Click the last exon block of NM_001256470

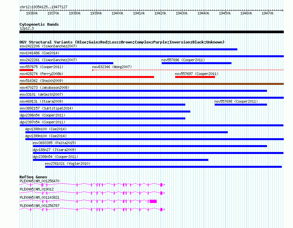pyautogui.click(x=161, y=185)
